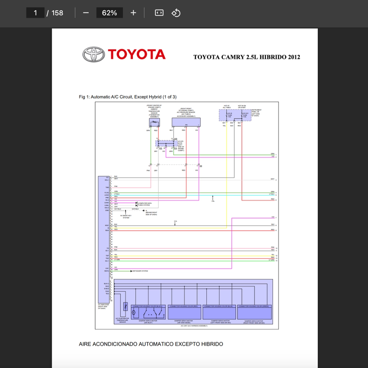Select the current page number field

35,13
